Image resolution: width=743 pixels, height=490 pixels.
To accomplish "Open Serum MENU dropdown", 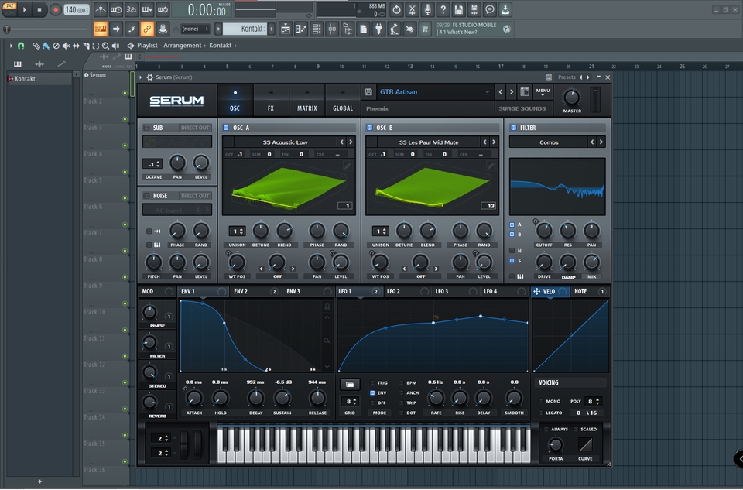I will (543, 92).
